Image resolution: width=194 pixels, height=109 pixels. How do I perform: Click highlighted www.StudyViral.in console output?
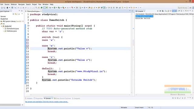coord(144,16)
